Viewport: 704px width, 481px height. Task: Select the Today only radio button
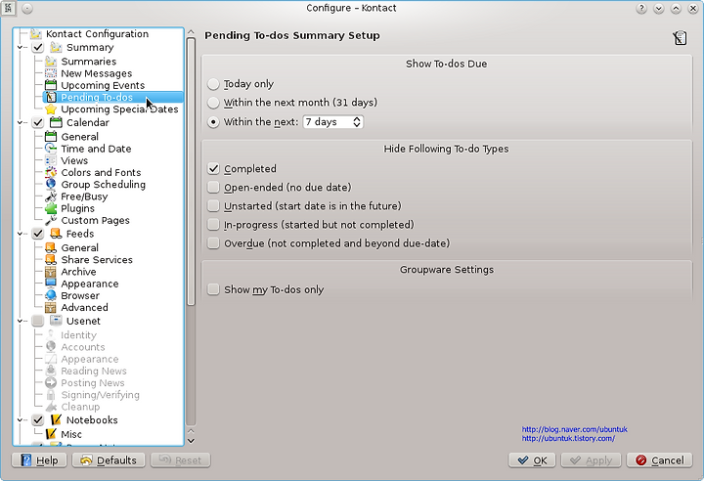click(x=213, y=84)
